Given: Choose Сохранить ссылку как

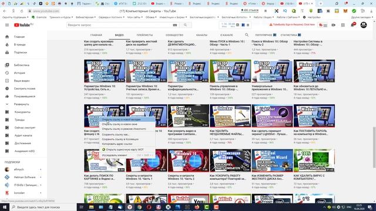Looking at the screenshot, I should point(127,134).
